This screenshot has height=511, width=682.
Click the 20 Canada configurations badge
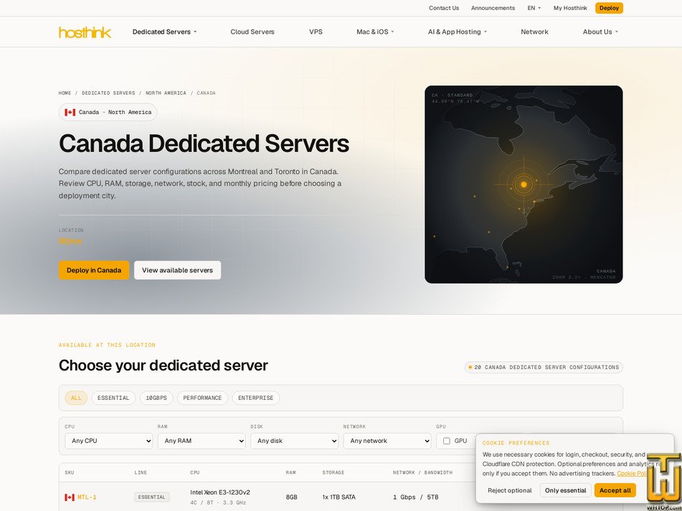[544, 367]
